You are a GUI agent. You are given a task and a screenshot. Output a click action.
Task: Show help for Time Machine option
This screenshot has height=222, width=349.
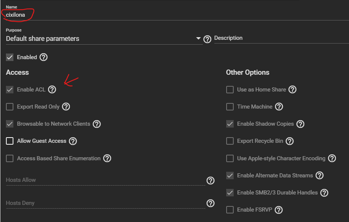point(279,107)
